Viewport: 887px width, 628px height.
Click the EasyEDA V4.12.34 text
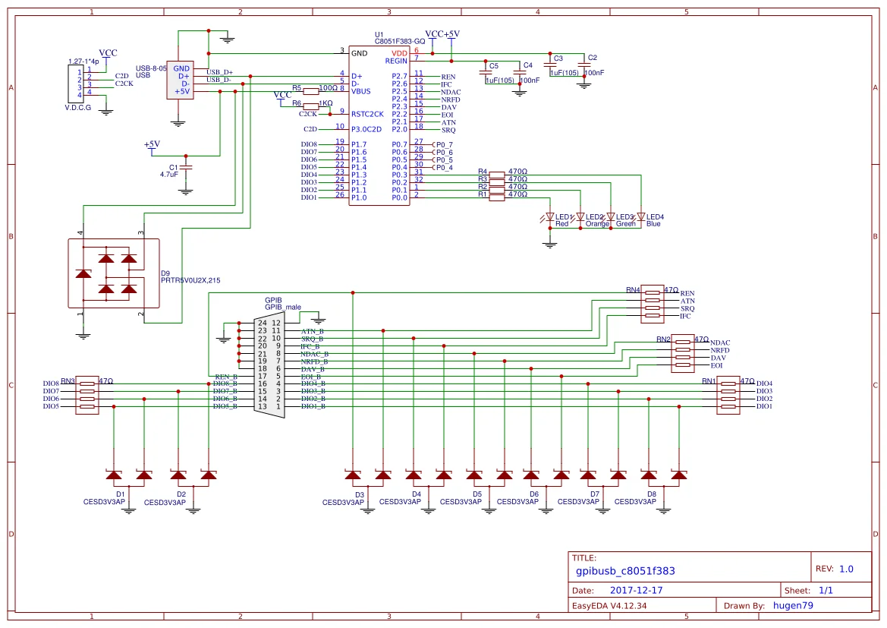pyautogui.click(x=609, y=605)
